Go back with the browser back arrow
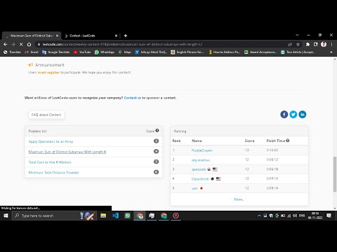Image resolution: width=337 pixels, height=252 pixels. click(x=6, y=44)
